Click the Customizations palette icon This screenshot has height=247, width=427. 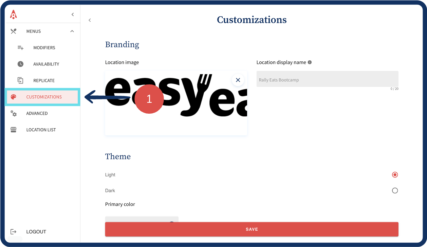click(13, 97)
